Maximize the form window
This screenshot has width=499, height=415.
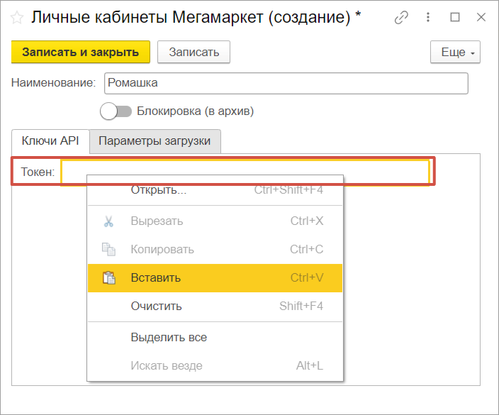click(x=455, y=18)
